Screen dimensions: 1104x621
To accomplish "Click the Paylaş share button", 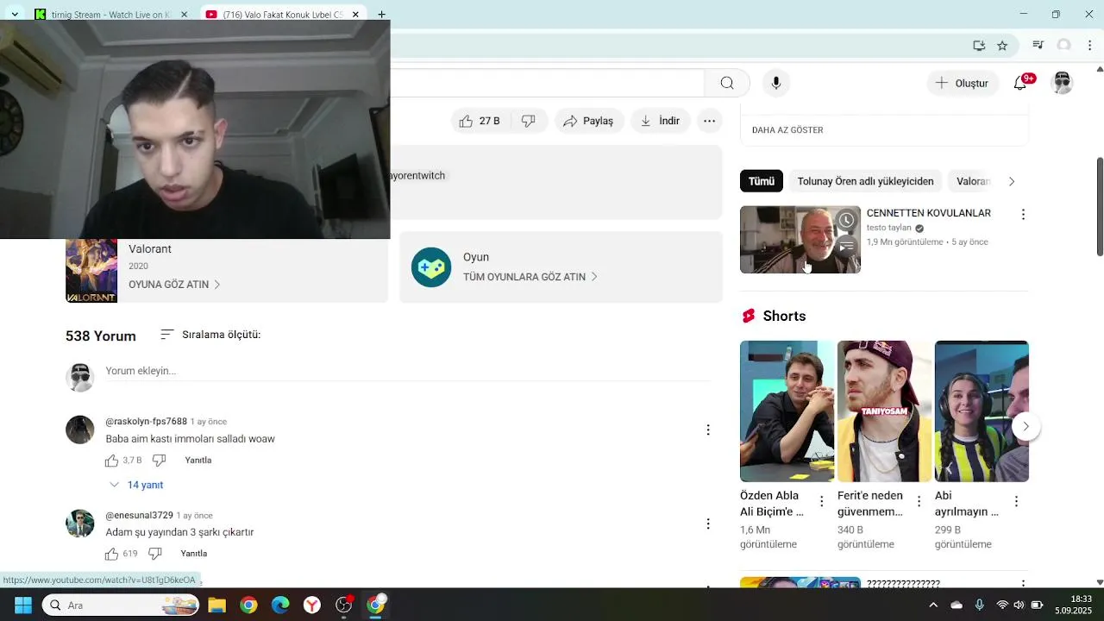I will [x=588, y=121].
